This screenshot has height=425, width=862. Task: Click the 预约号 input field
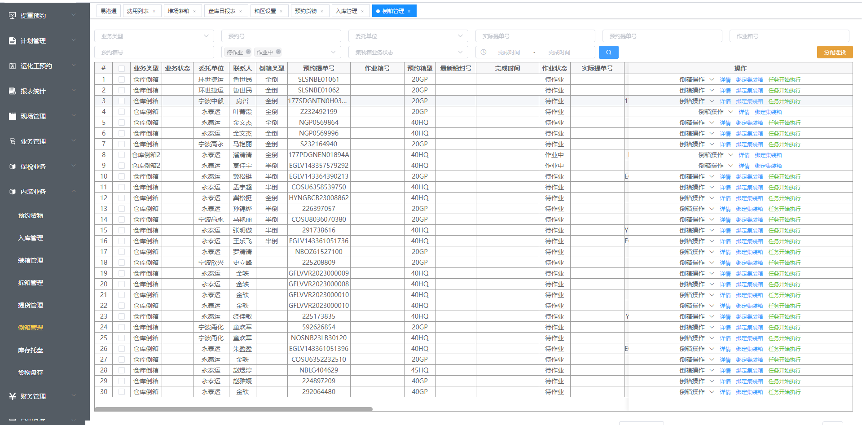pyautogui.click(x=281, y=36)
